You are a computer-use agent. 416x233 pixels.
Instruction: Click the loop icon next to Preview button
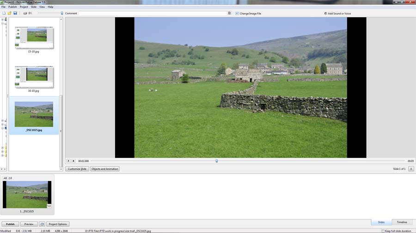coord(42,224)
